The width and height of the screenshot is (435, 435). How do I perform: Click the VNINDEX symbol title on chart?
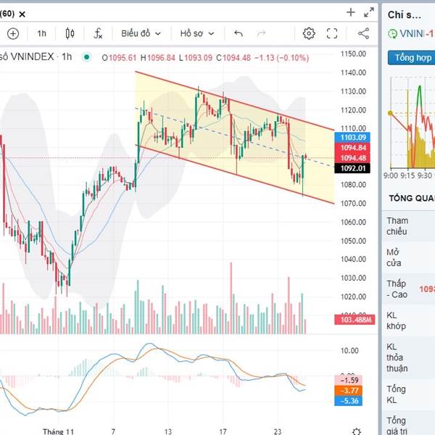coord(29,57)
